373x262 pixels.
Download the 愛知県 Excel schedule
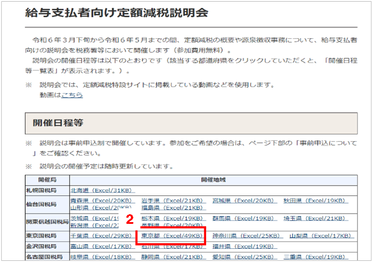tap(246, 257)
